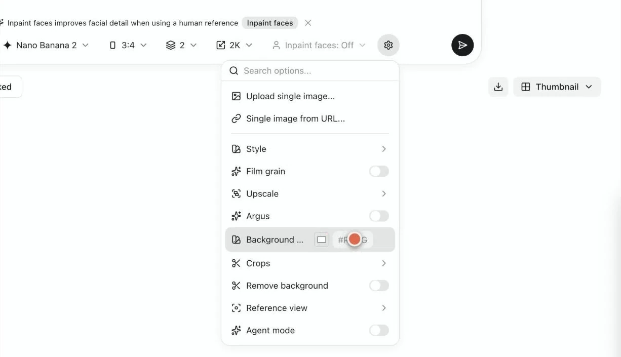Screen dimensions: 621x357
Task: Click the Argus sparkle icon
Action: (236, 216)
